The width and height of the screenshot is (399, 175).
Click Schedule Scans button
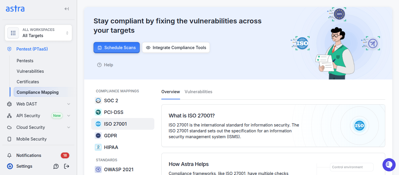[117, 48]
